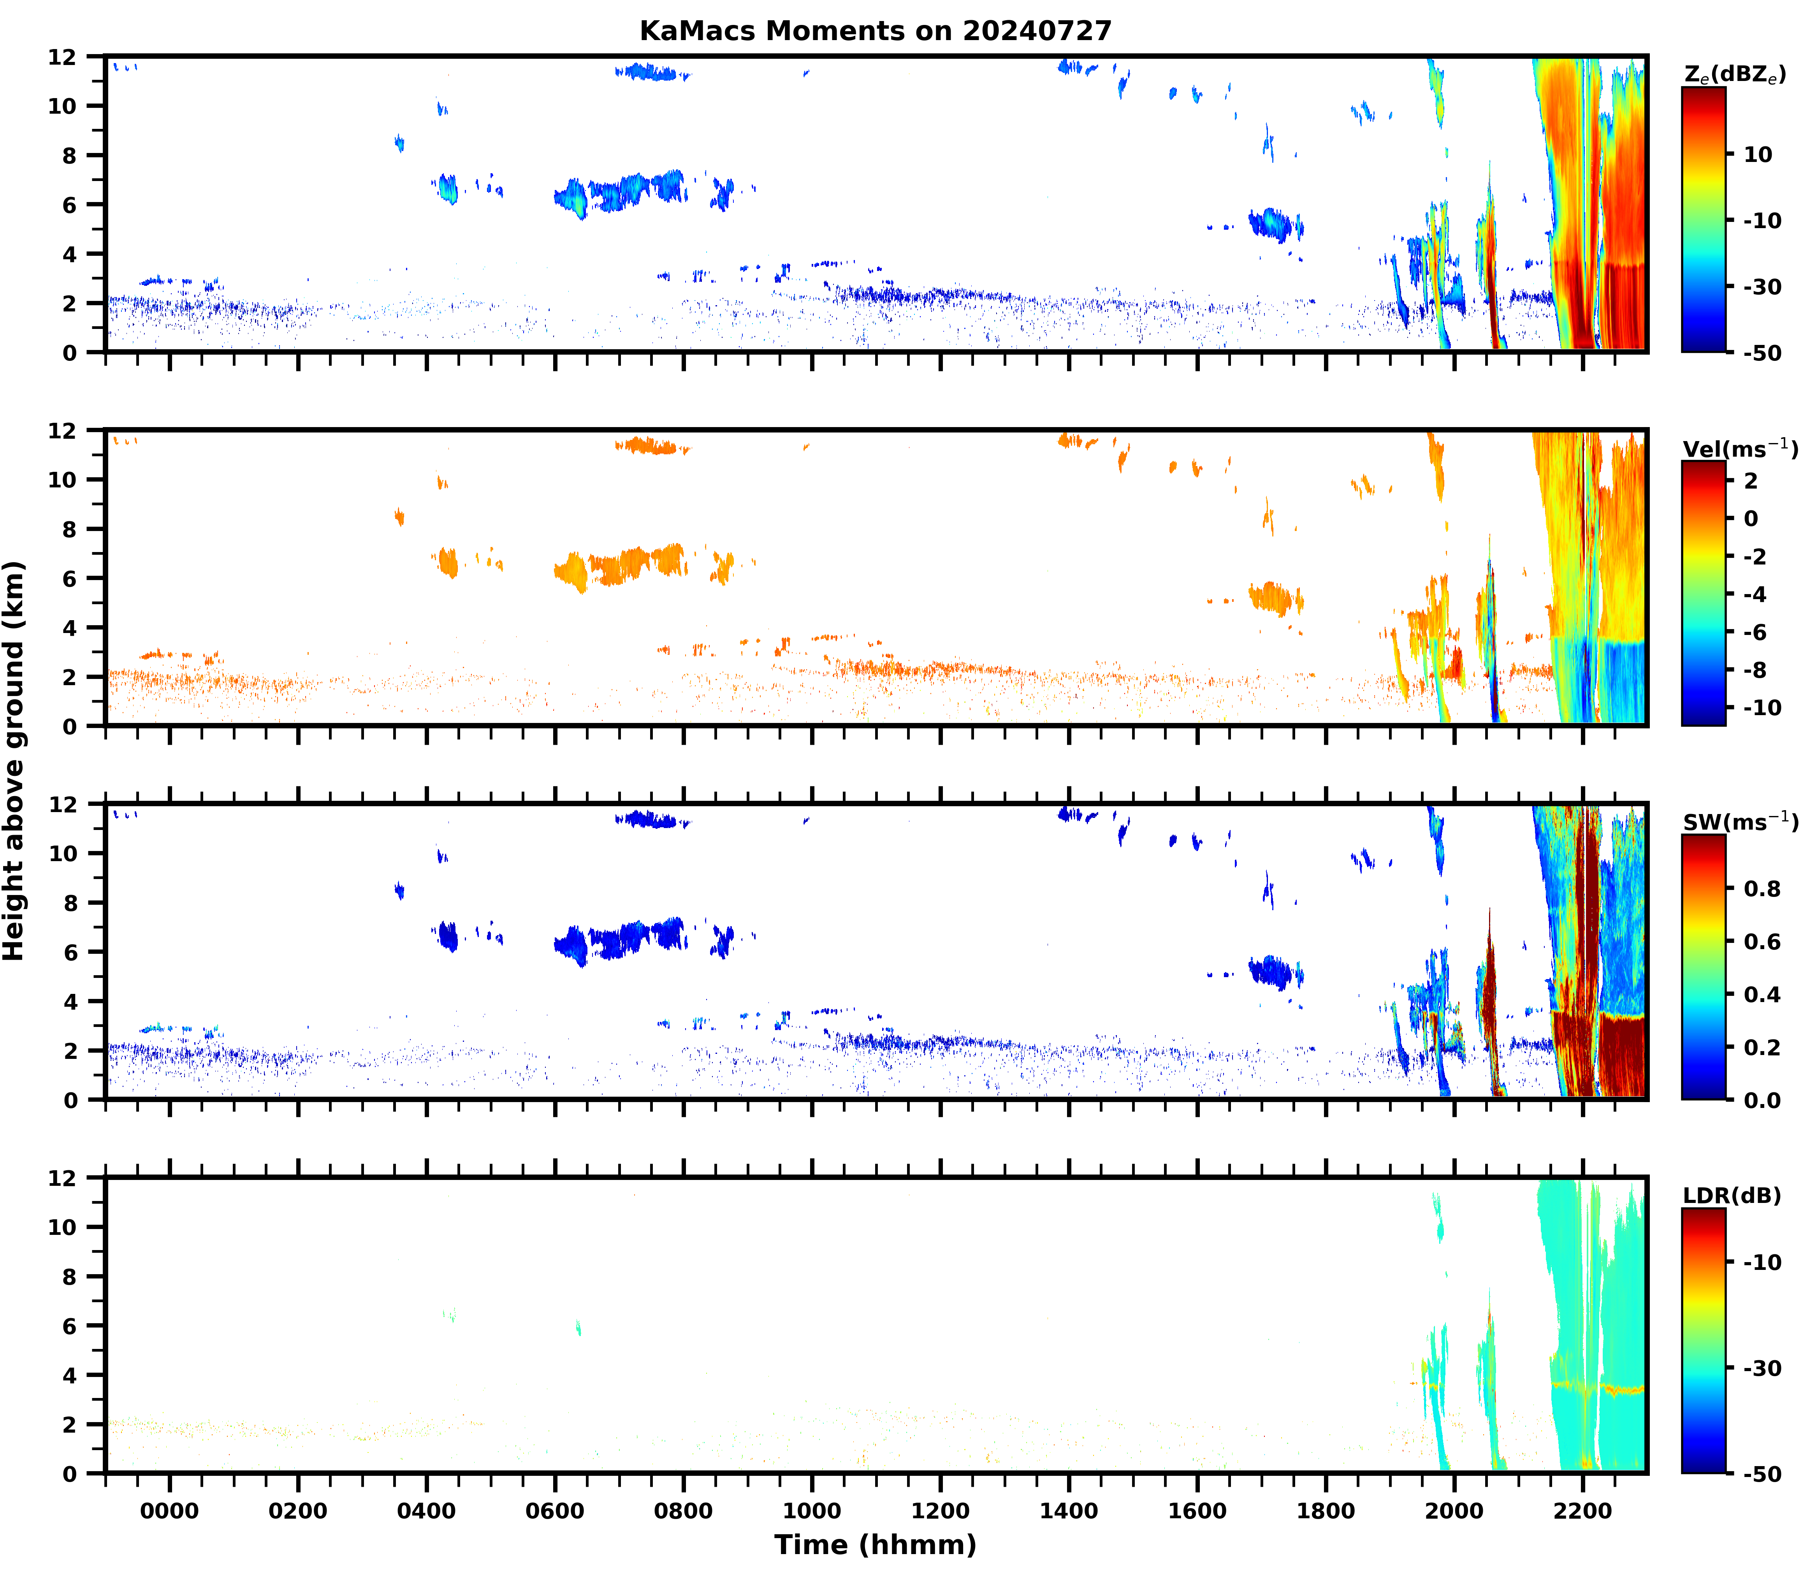Click the LDR(dB) colorbar title text
Screen dimensions: 1818x1579
tap(1732, 1196)
